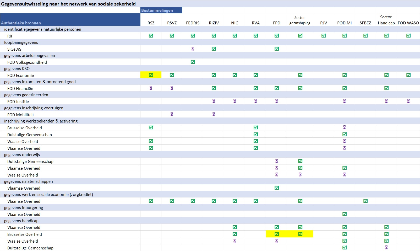Select the FOD Financiën hourglass in RSZ column

point(151,88)
